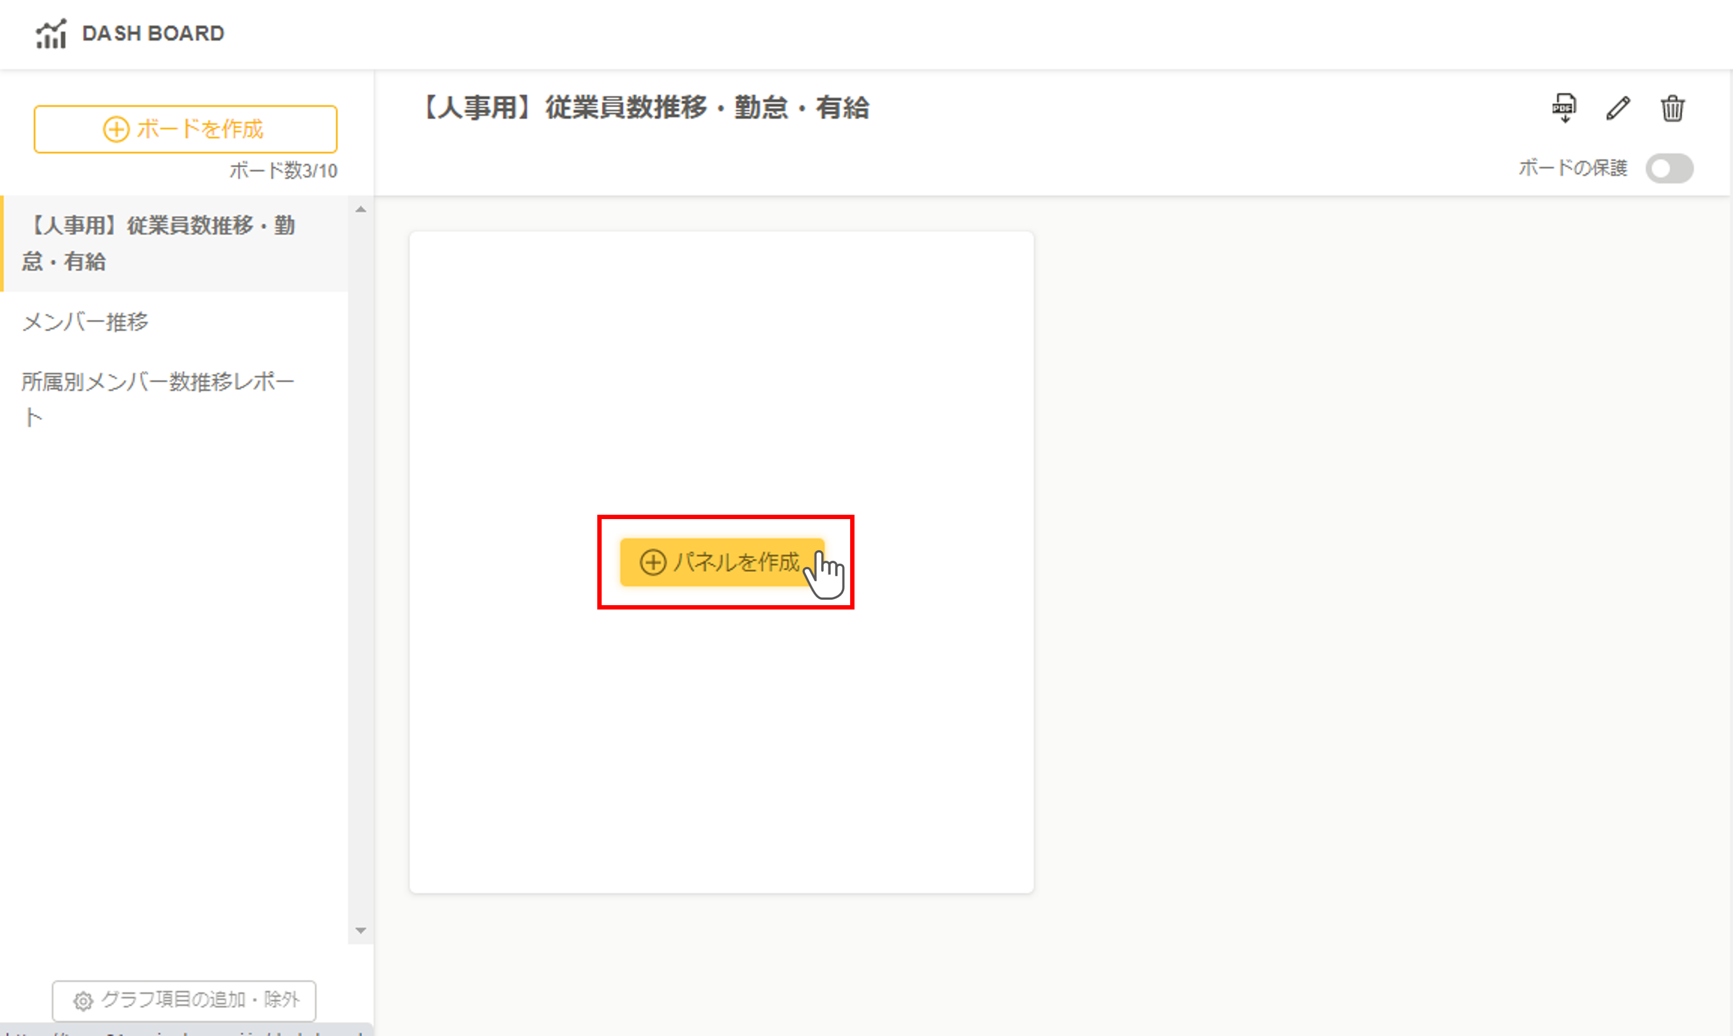The width and height of the screenshot is (1733, 1036).
Task: Click the dashboard chart logo icon
Action: (51, 34)
